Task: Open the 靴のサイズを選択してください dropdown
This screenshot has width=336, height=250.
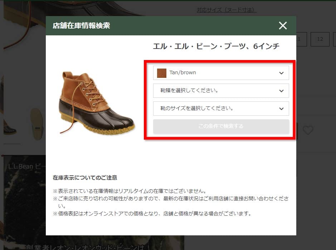Action: coord(221,109)
